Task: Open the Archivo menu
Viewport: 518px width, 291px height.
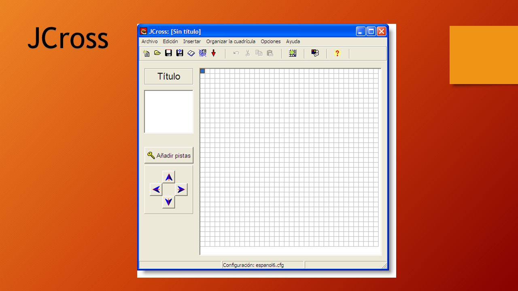Action: (149, 41)
